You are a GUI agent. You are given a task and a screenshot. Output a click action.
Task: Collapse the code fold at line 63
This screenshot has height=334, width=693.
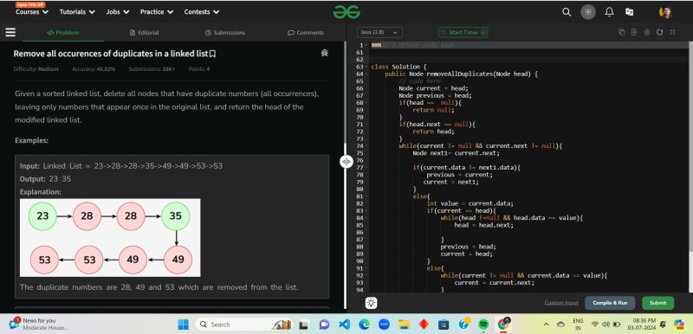pyautogui.click(x=366, y=67)
